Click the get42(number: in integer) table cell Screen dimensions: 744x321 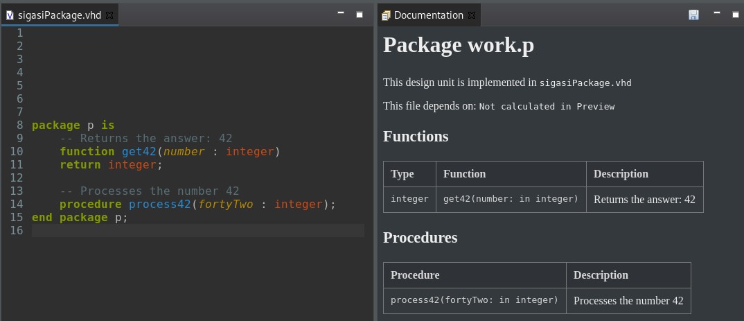[511, 200]
